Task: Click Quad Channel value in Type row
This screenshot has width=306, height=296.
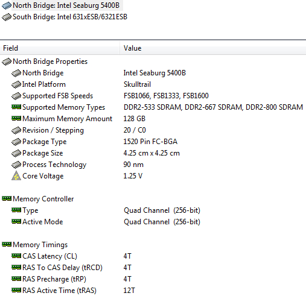Action: click(162, 210)
